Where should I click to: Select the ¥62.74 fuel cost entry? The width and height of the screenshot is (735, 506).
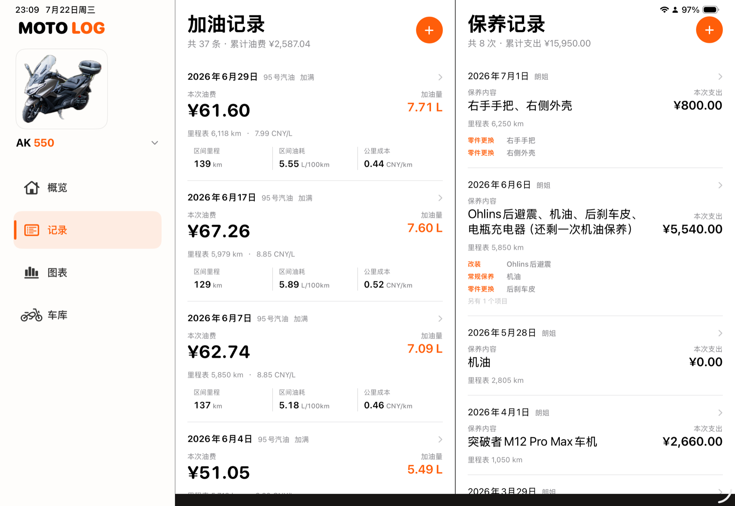click(x=219, y=352)
